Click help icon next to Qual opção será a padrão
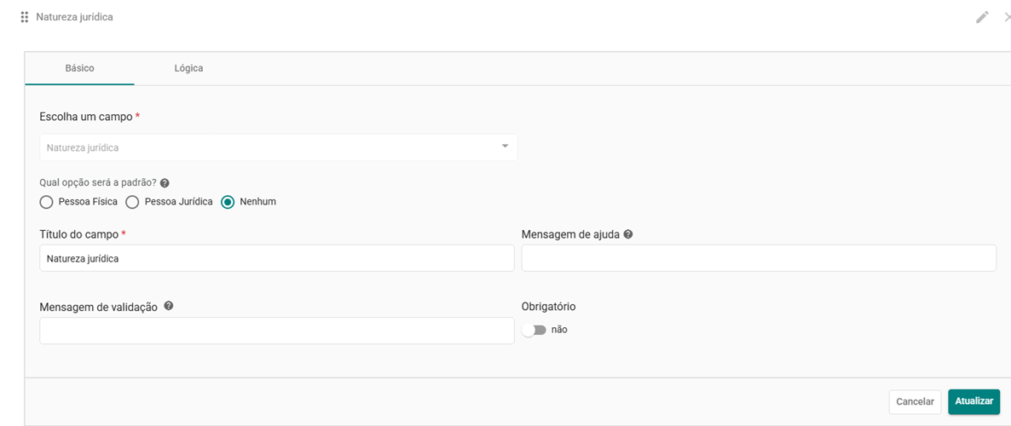This screenshot has height=426, width=1011. point(165,183)
